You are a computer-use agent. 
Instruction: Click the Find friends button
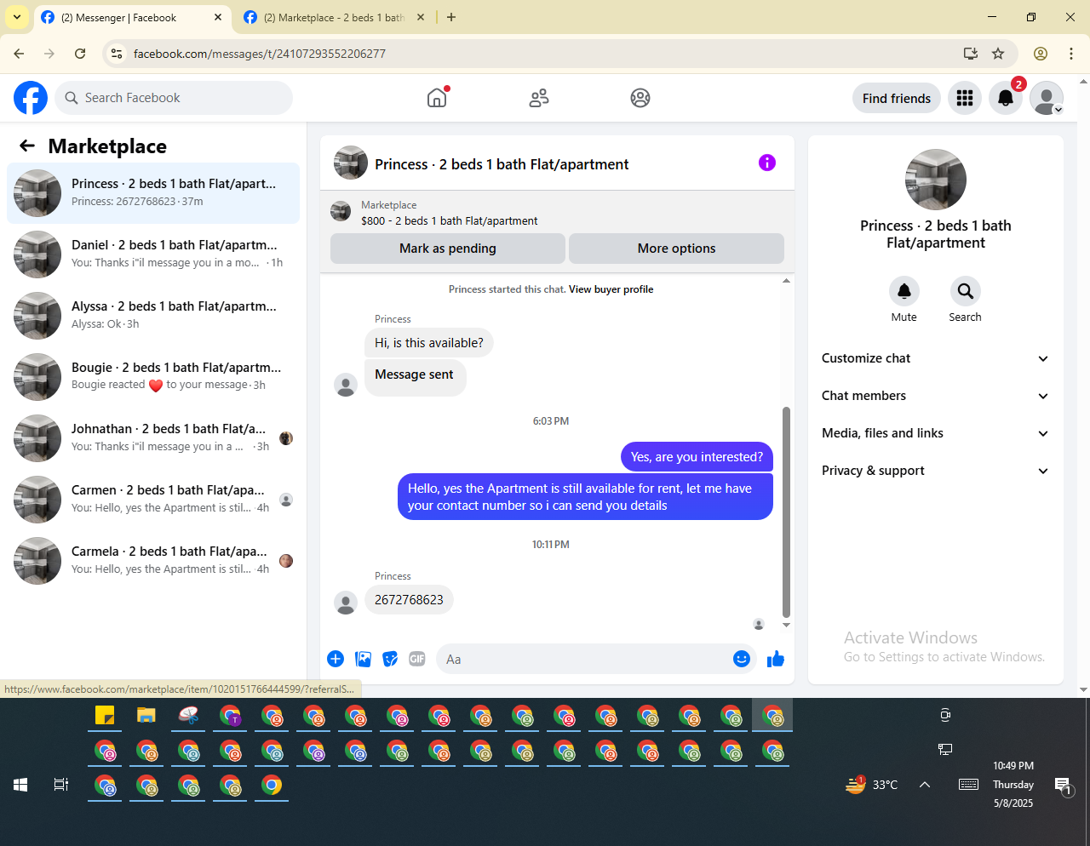(897, 98)
